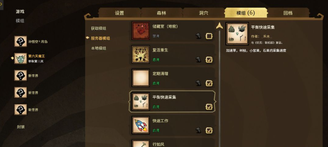The width and height of the screenshot is (328, 147).
Task: Open the 封禁 section in left sidebar
Action: point(21,127)
